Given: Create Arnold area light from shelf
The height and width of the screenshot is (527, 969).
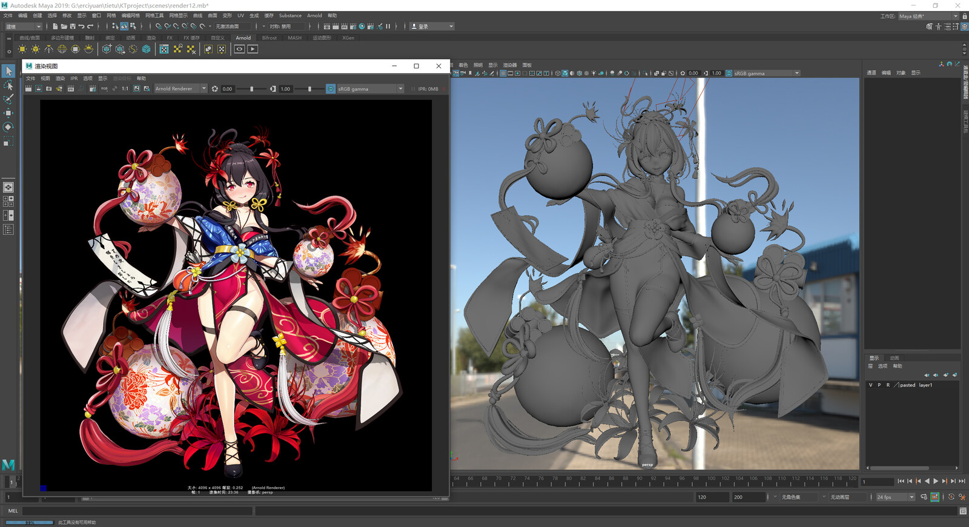Looking at the screenshot, I should pos(22,49).
